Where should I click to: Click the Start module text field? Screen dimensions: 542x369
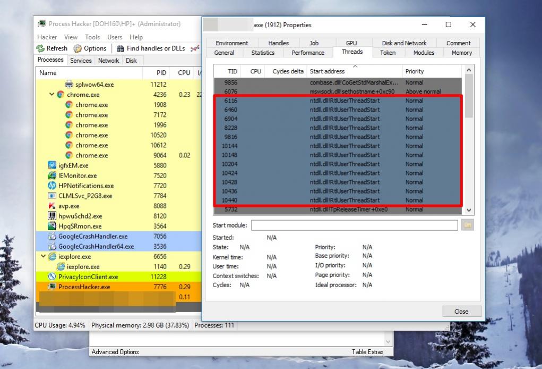[x=355, y=225]
